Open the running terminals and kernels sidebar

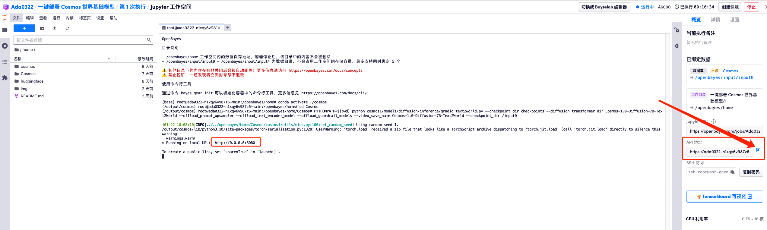tap(5, 46)
